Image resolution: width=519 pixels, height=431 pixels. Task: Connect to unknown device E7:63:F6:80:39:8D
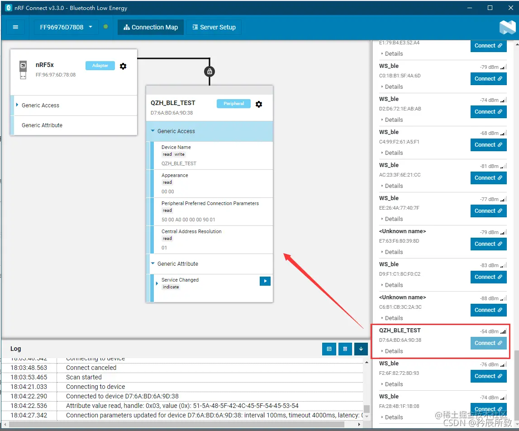click(489, 244)
